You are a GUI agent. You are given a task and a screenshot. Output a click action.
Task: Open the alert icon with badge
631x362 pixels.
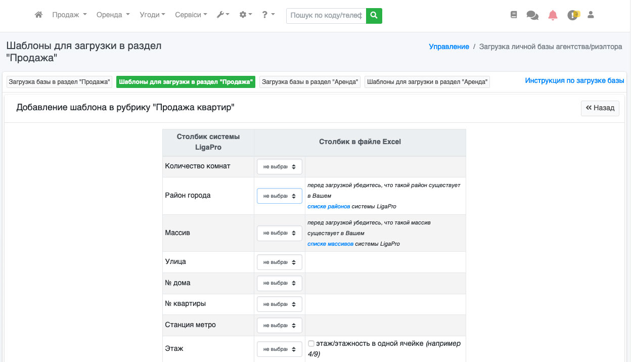573,15
